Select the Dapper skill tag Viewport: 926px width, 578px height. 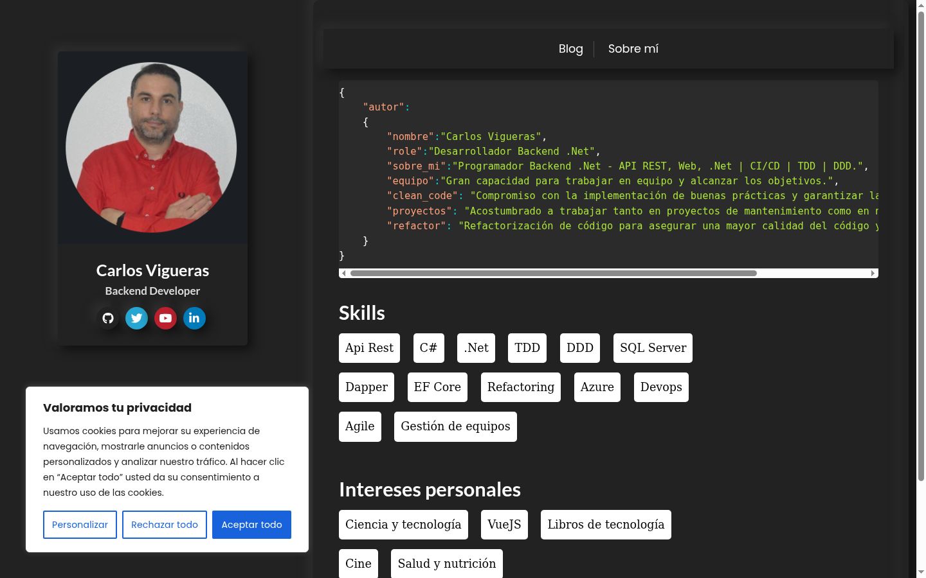pyautogui.click(x=367, y=387)
